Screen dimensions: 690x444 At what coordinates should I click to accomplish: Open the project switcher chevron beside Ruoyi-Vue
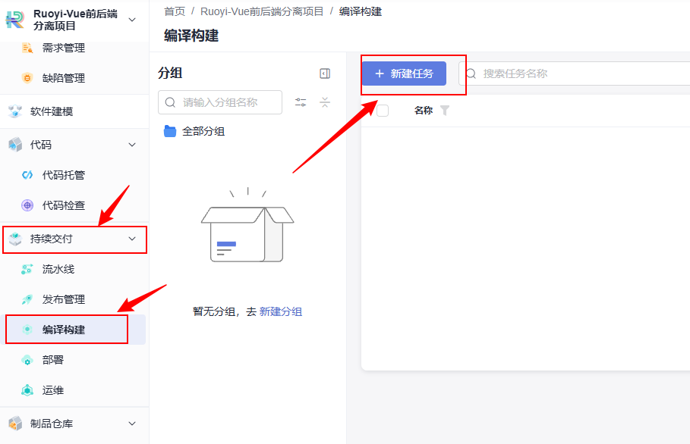pyautogui.click(x=131, y=20)
